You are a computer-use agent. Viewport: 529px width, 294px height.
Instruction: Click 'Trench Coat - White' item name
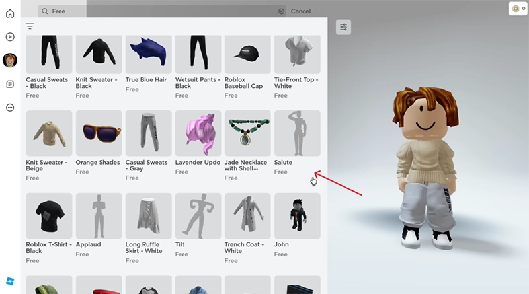[244, 248]
